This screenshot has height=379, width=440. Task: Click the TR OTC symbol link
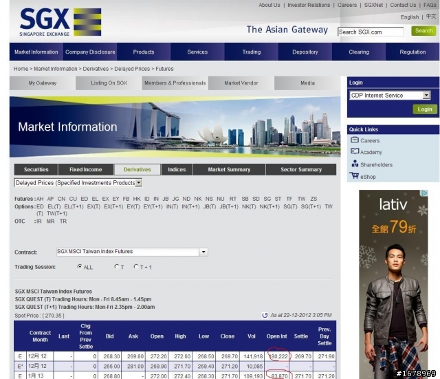[63, 221]
